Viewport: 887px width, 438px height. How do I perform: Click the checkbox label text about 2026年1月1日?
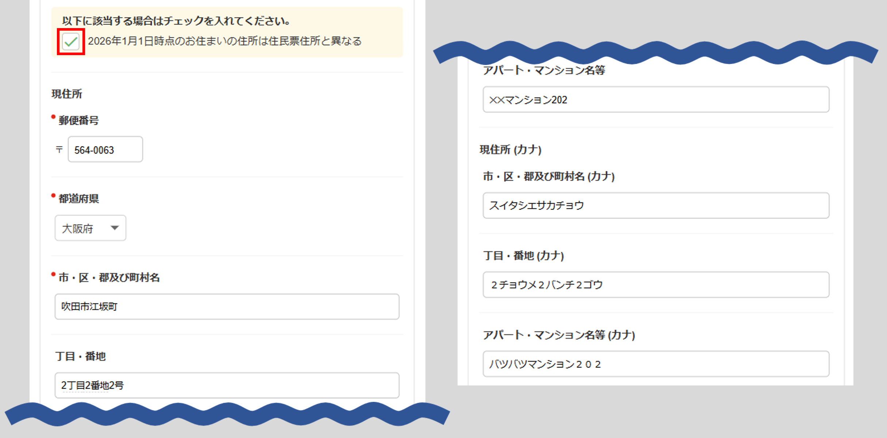coord(224,41)
